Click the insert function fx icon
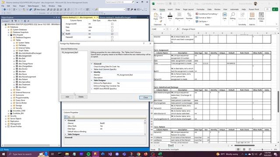 (178, 29)
